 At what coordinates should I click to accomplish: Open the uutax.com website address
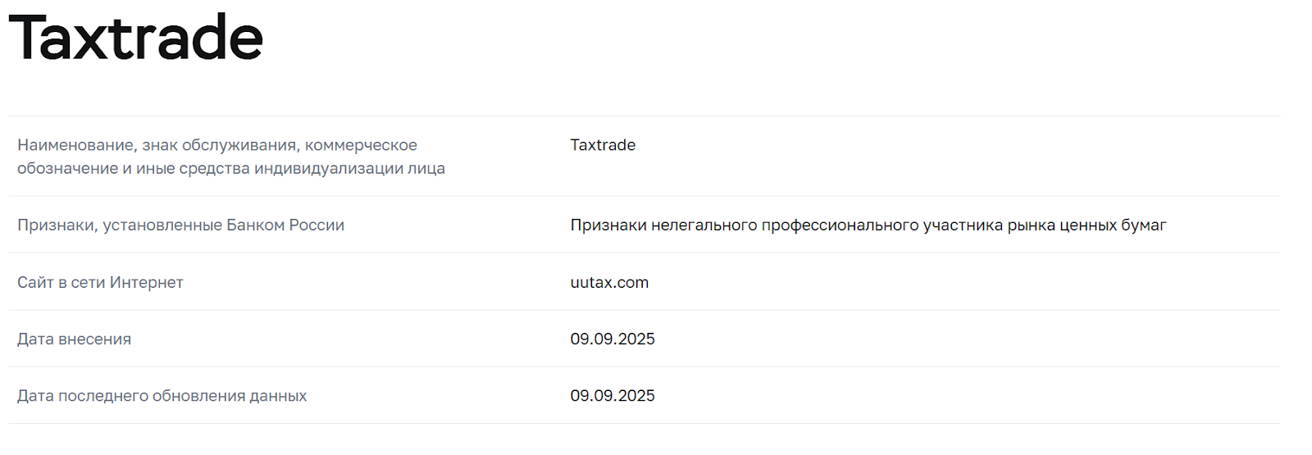pos(609,283)
